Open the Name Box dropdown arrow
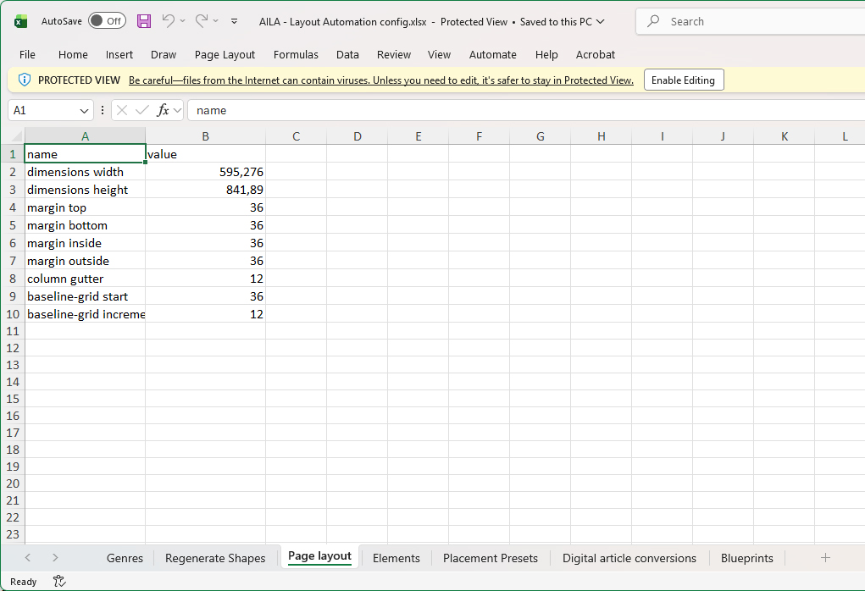Screen dimensions: 865x591 84,111
